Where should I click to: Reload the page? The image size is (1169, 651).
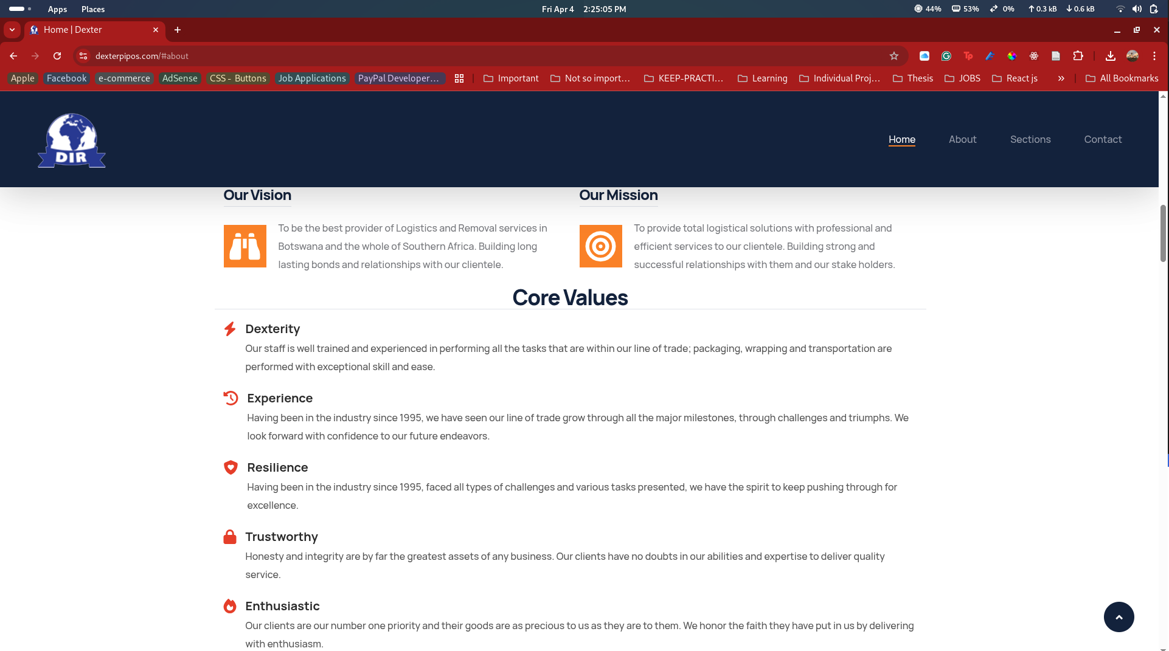57,56
